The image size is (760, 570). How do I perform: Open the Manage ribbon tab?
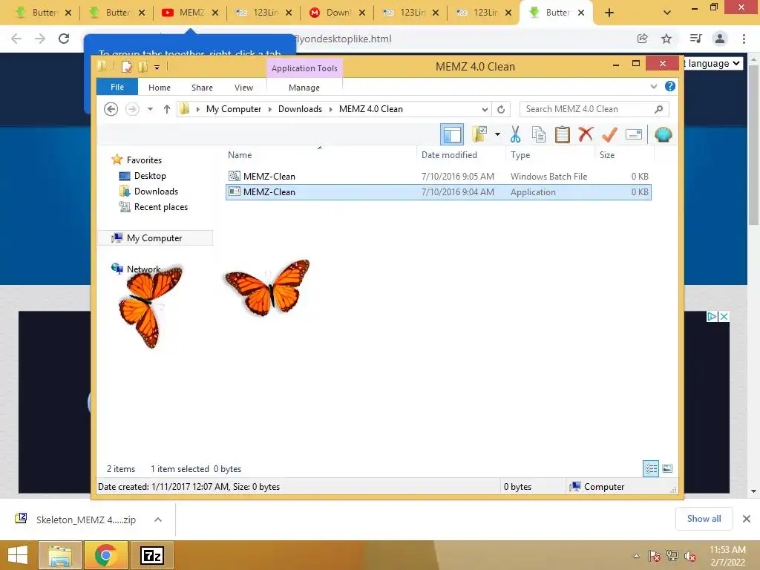point(304,88)
